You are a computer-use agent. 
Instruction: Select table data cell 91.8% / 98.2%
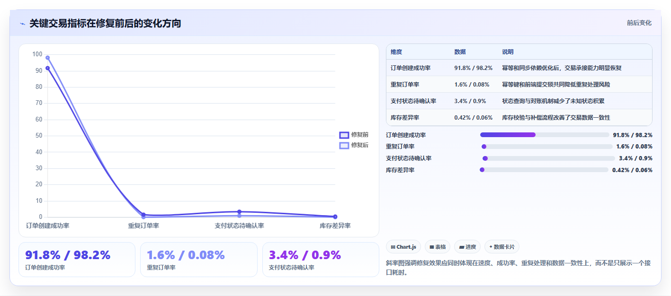(474, 68)
